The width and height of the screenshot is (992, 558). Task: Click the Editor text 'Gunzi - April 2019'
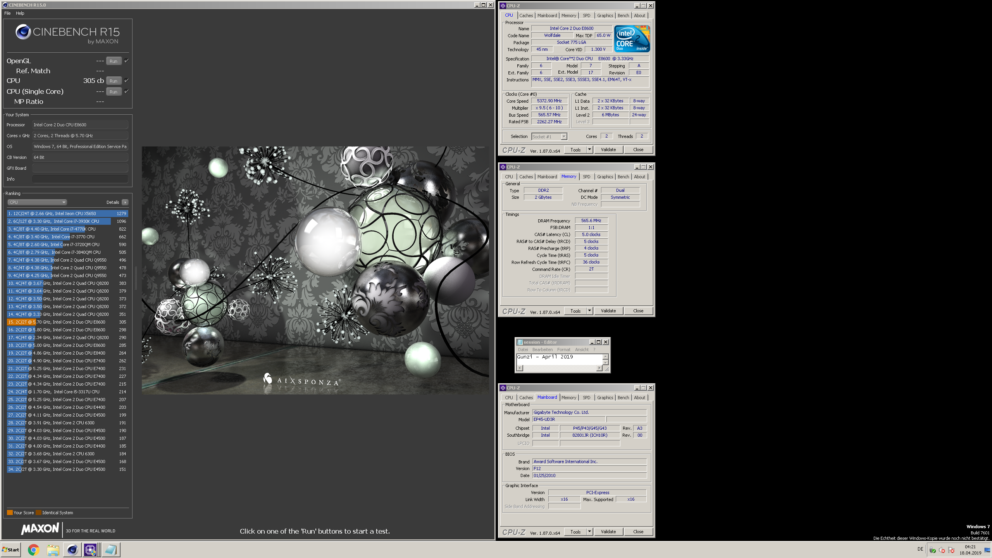pos(545,357)
